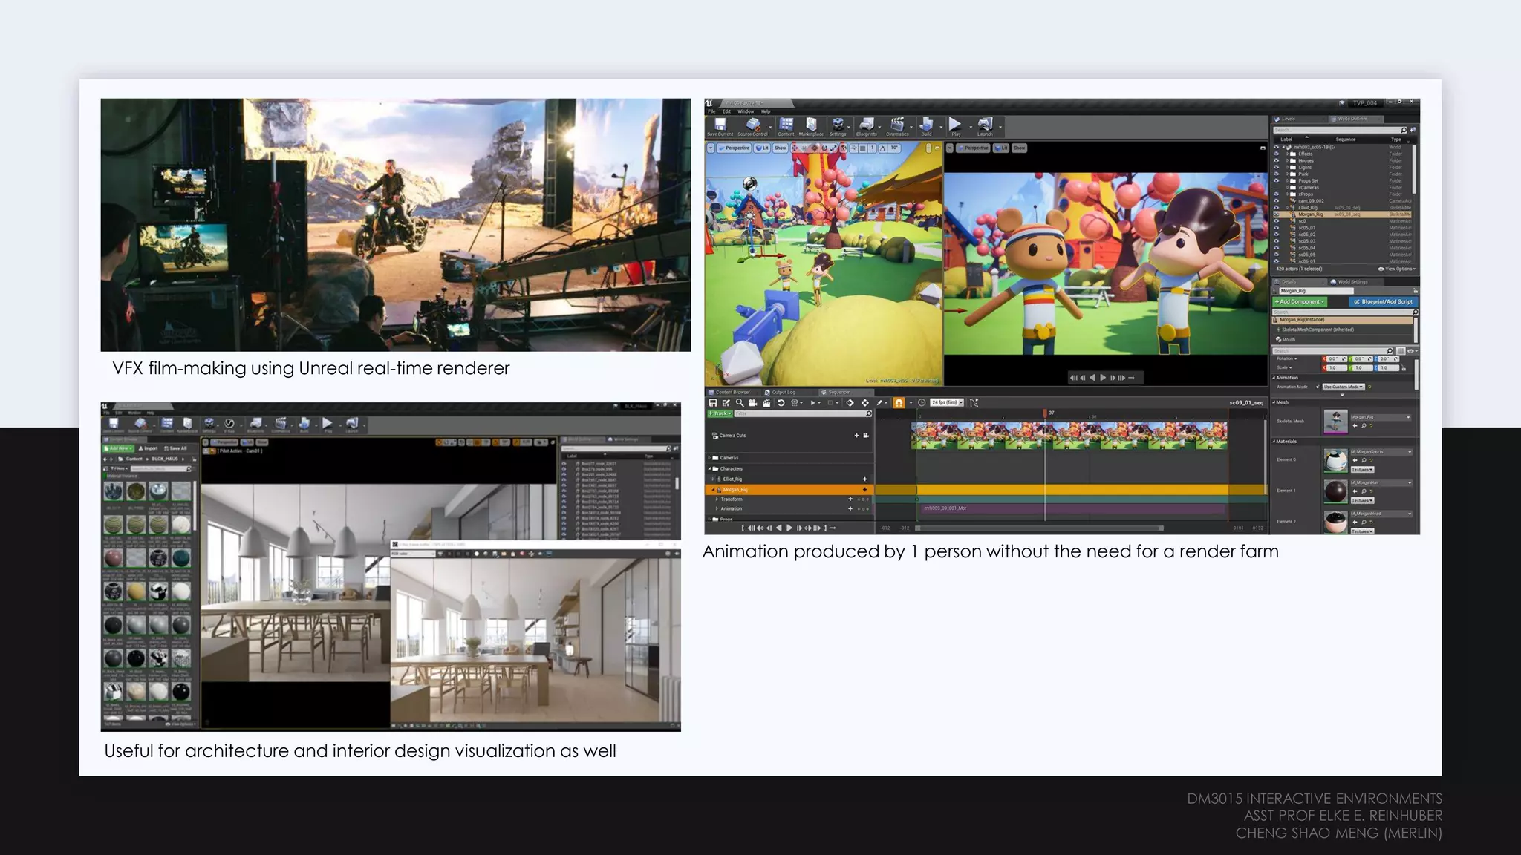Expand the Cameras folder in Sequencer
1521x855 pixels.
tap(710, 458)
